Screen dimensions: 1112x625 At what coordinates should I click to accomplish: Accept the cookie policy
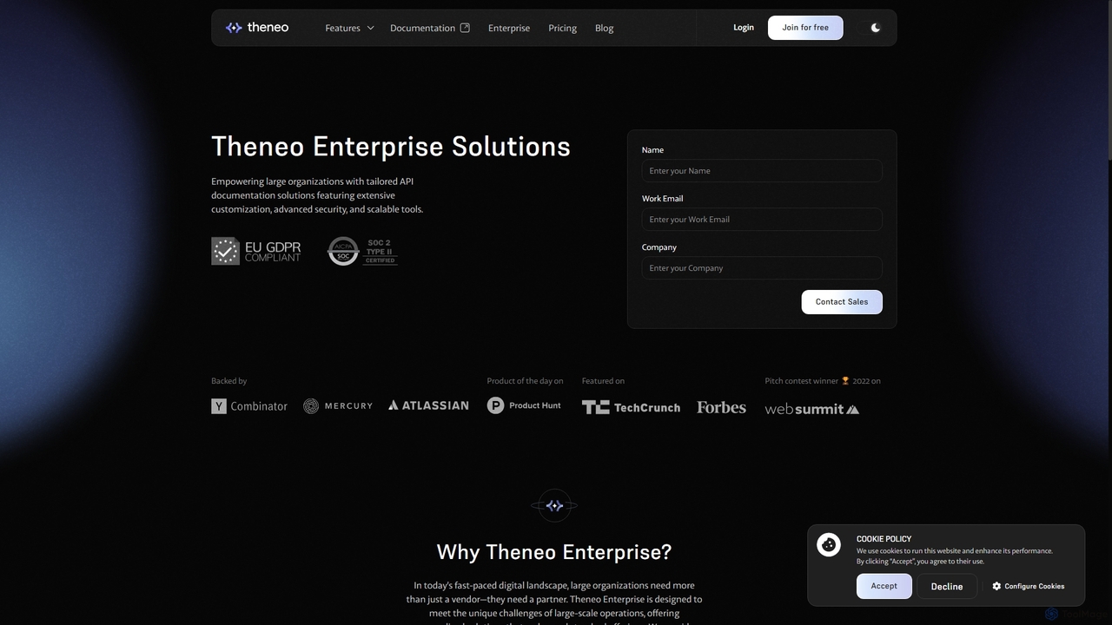point(884,586)
